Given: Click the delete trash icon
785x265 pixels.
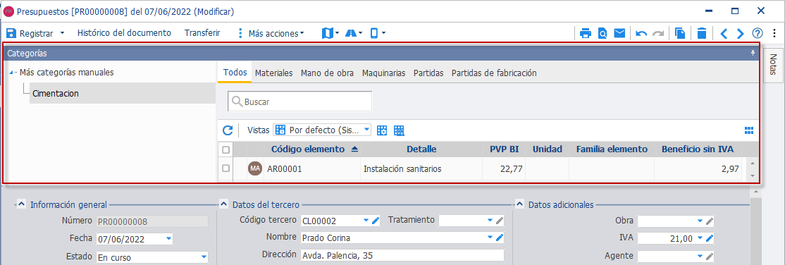Looking at the screenshot, I should pos(702,34).
